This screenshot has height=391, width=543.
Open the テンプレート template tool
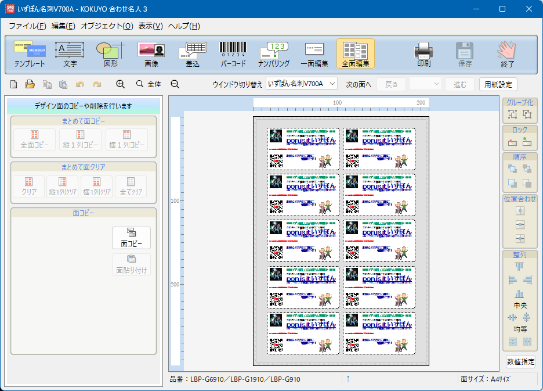(30, 54)
